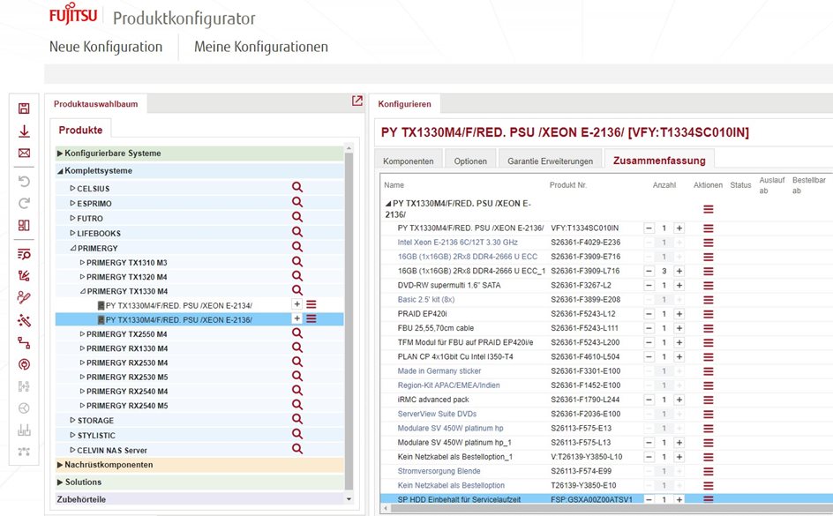
Task: Expand the Solutions section
Action: pyautogui.click(x=60, y=482)
